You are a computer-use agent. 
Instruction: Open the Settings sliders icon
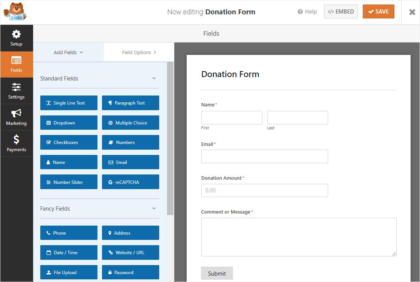(16, 87)
